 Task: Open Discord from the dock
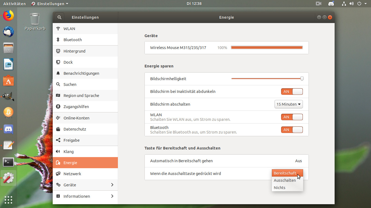tap(8, 129)
